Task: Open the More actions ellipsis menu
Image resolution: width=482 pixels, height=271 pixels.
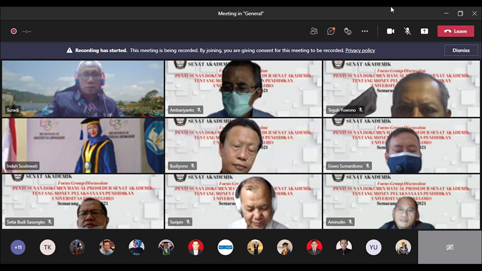Action: pyautogui.click(x=365, y=31)
